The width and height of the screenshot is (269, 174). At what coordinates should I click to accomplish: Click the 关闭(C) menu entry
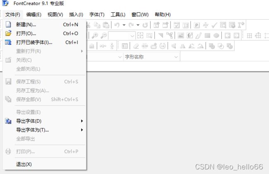(45, 60)
